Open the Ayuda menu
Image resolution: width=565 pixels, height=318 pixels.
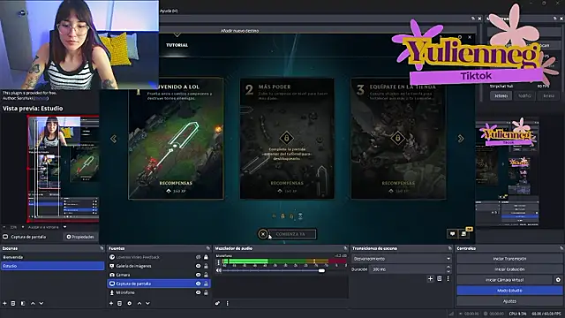pos(169,11)
